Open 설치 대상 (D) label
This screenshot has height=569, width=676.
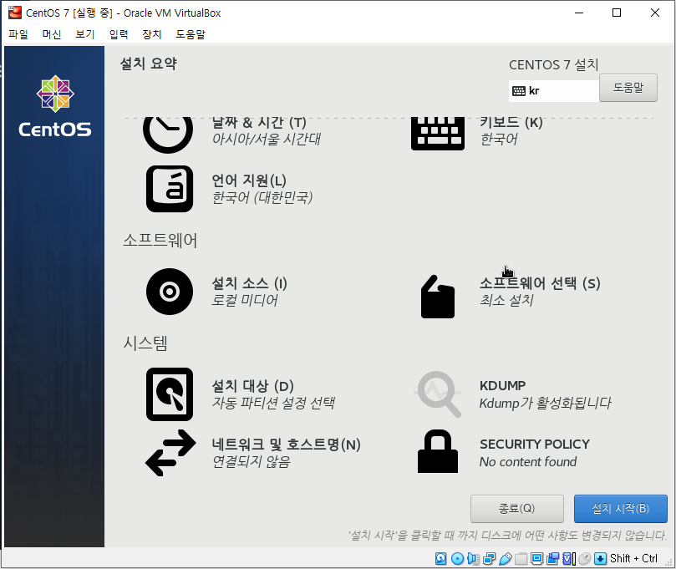point(252,386)
